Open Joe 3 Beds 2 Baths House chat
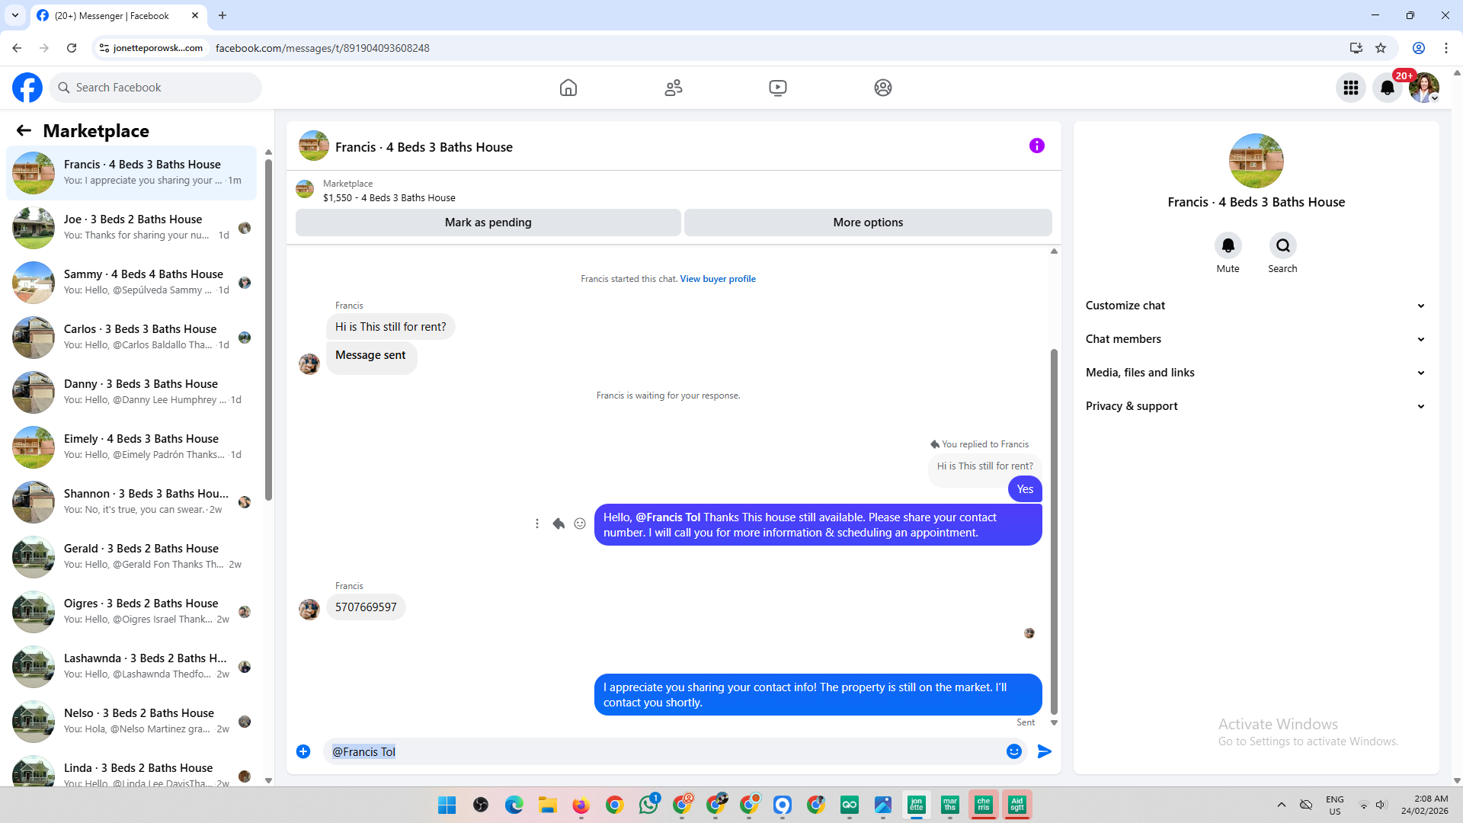This screenshot has width=1463, height=823. pyautogui.click(x=133, y=227)
